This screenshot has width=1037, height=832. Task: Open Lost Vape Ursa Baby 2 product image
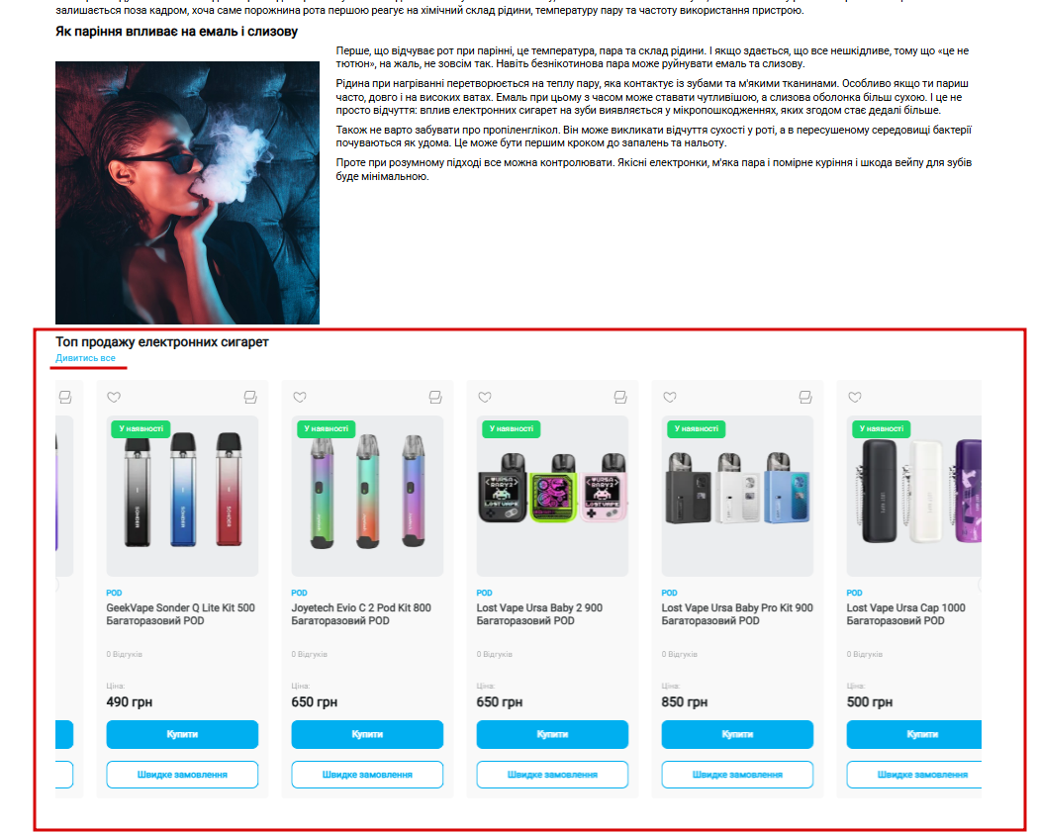[552, 496]
